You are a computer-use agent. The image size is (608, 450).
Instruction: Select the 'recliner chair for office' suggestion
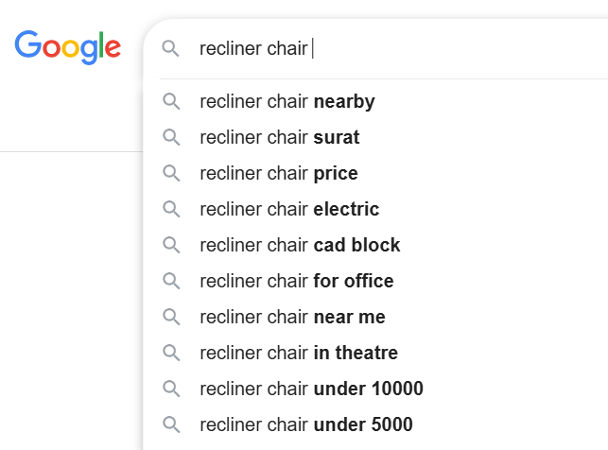[x=297, y=281]
